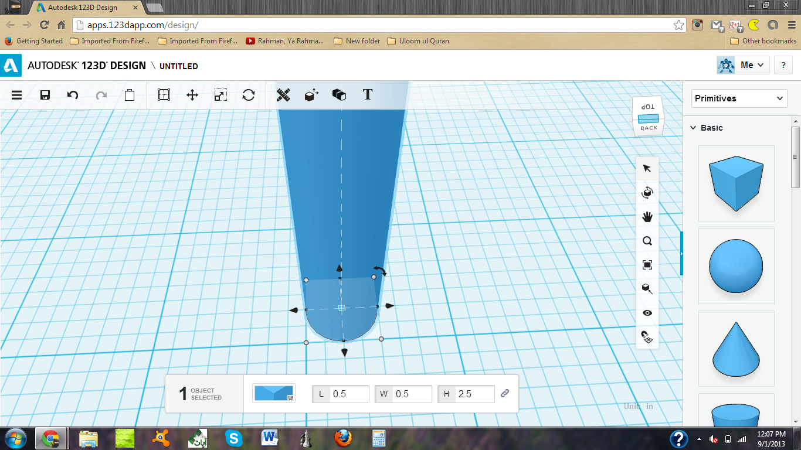Click the Autodesk logo icon
801x450 pixels.
(x=11, y=66)
